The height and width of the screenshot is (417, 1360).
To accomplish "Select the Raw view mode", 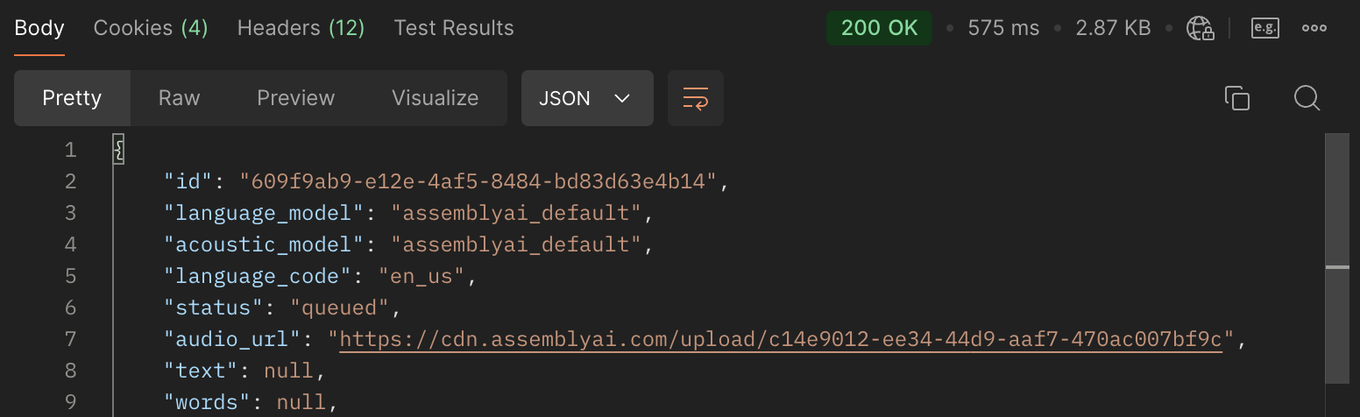I will pos(180,98).
